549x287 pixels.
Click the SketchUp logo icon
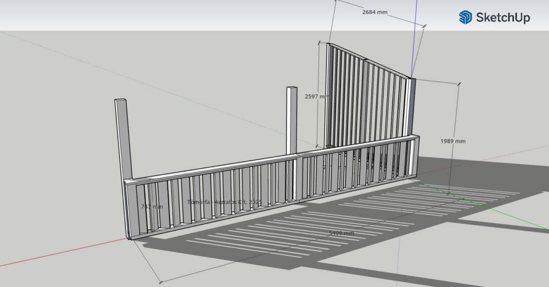465,17
